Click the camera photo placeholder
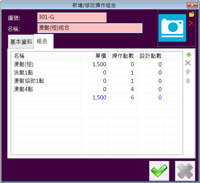This screenshot has width=200, height=183. (x=172, y=28)
